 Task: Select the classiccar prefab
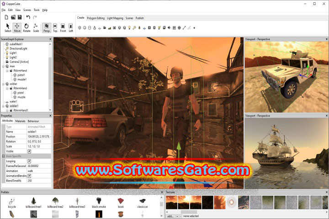coord(143,203)
